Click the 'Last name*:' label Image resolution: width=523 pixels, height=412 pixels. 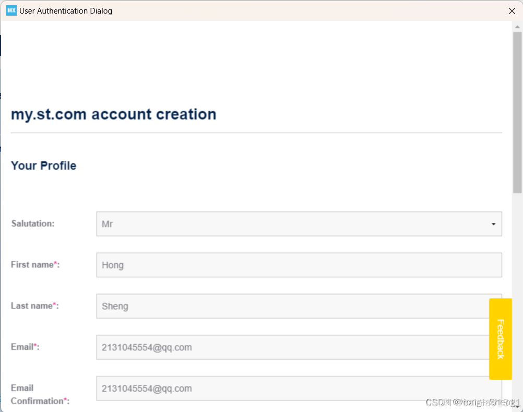click(34, 305)
